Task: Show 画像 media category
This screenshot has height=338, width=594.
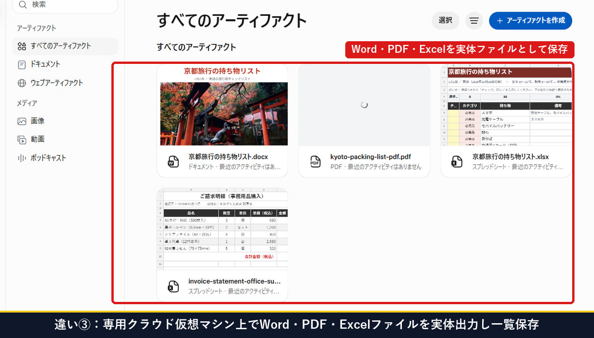Action: [x=65, y=121]
